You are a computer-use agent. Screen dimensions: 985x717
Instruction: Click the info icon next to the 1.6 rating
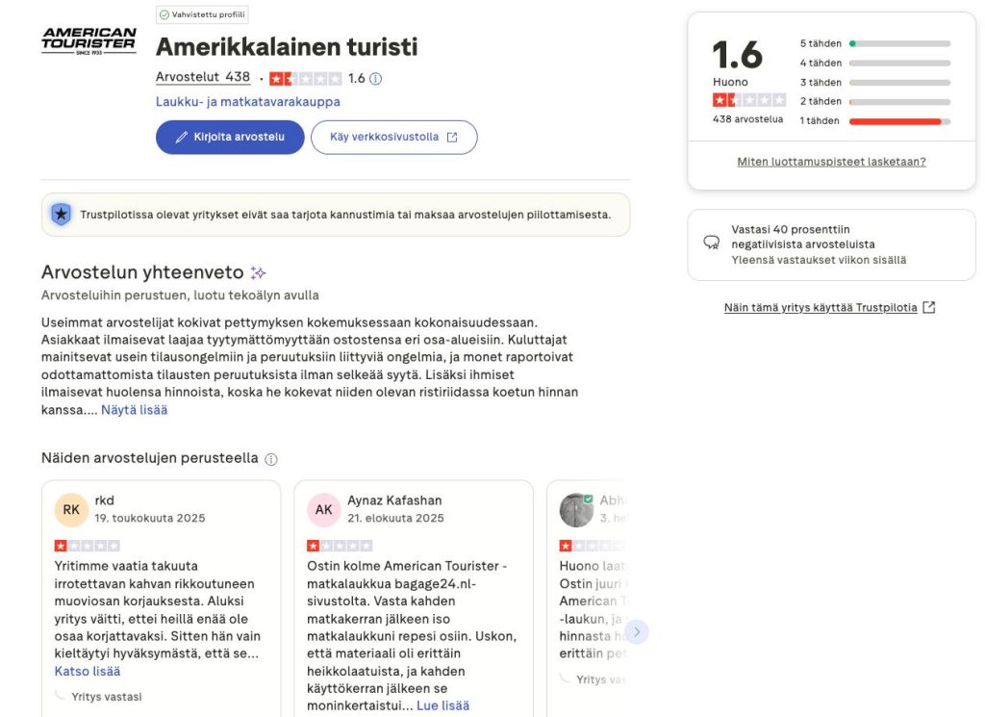point(374,78)
